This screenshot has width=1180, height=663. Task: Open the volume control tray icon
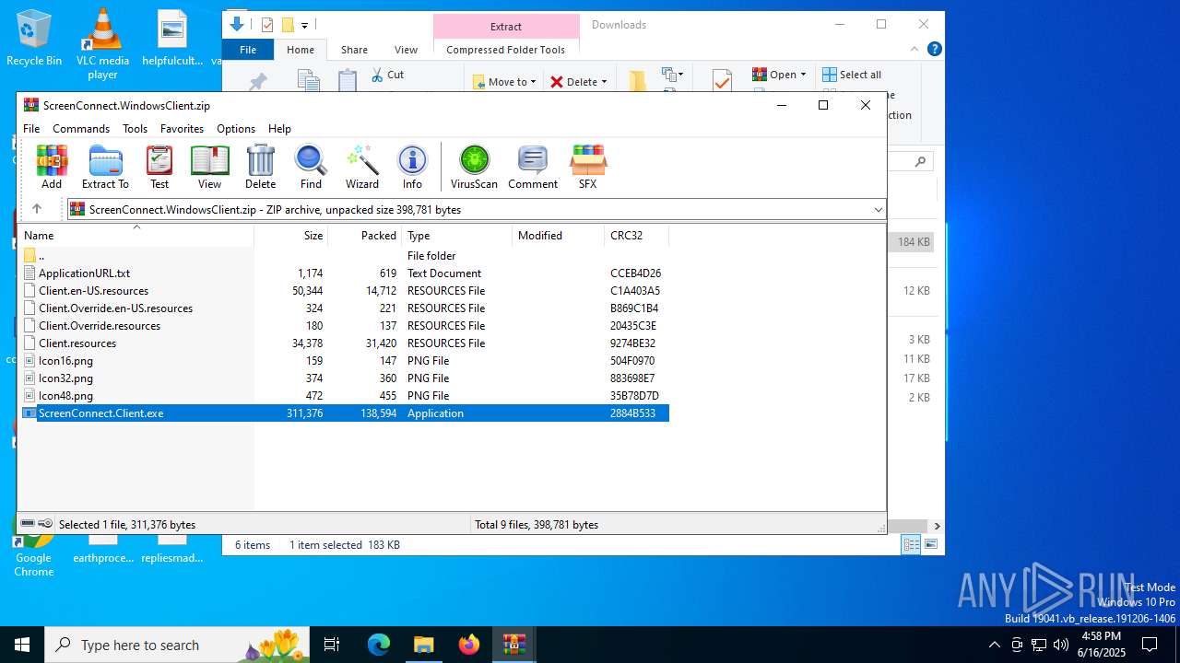[1061, 645]
